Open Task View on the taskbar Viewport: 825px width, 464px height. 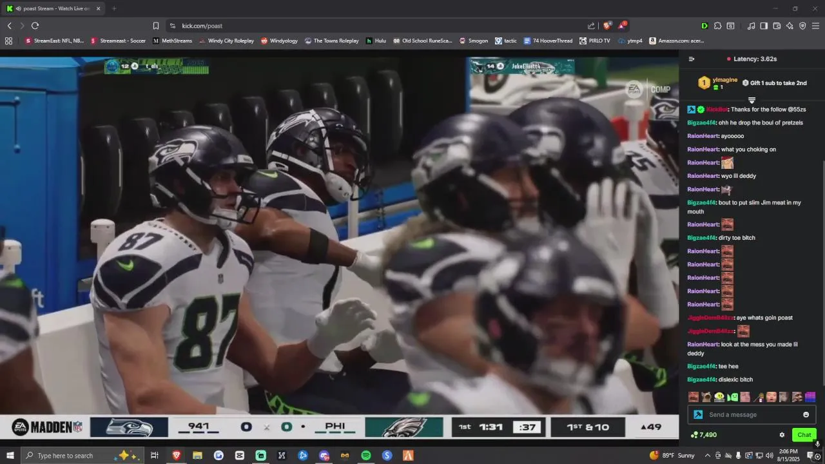point(155,456)
